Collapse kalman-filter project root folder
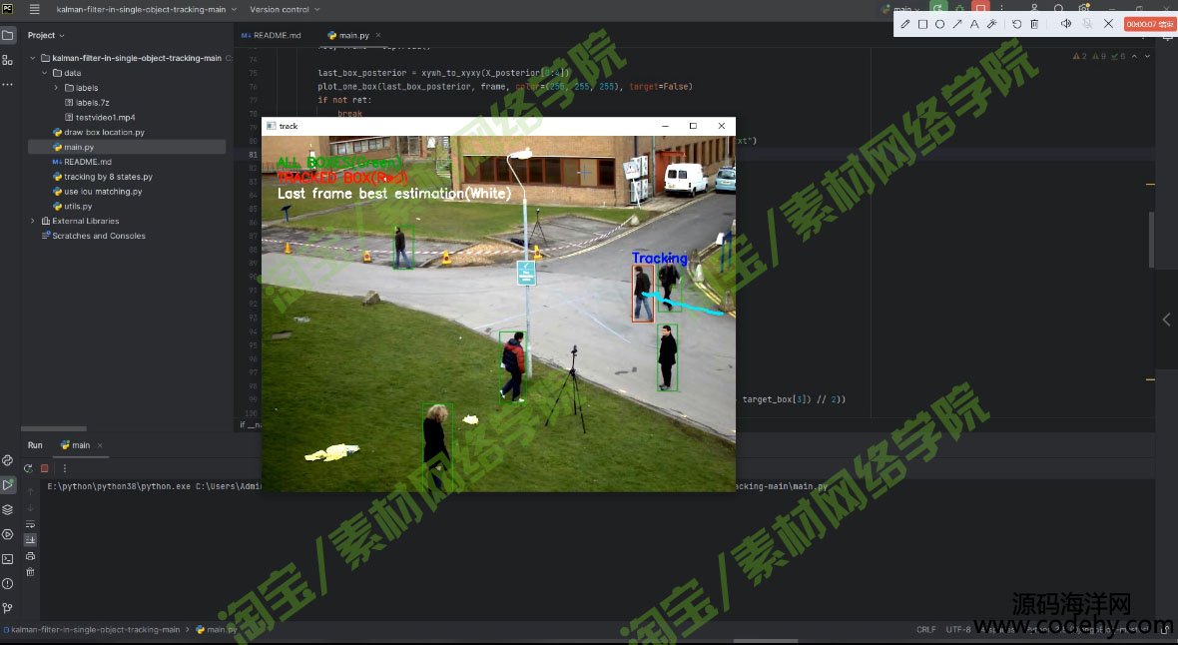The height and width of the screenshot is (645, 1178). (32, 58)
